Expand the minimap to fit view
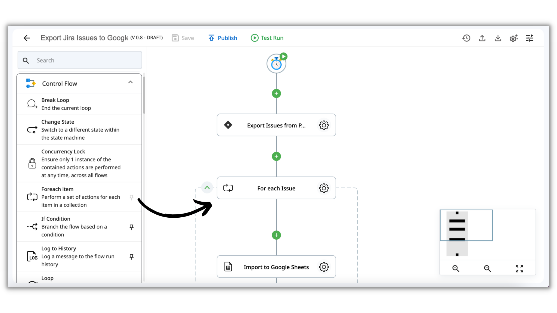557x313 pixels. (x=519, y=268)
